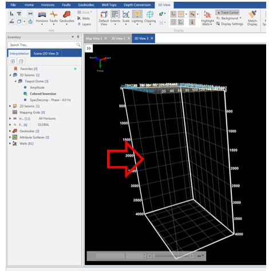Toggle the Lighting bulb icon
Image resolution: width=269 pixels, height=271 pixels.
click(x=137, y=14)
